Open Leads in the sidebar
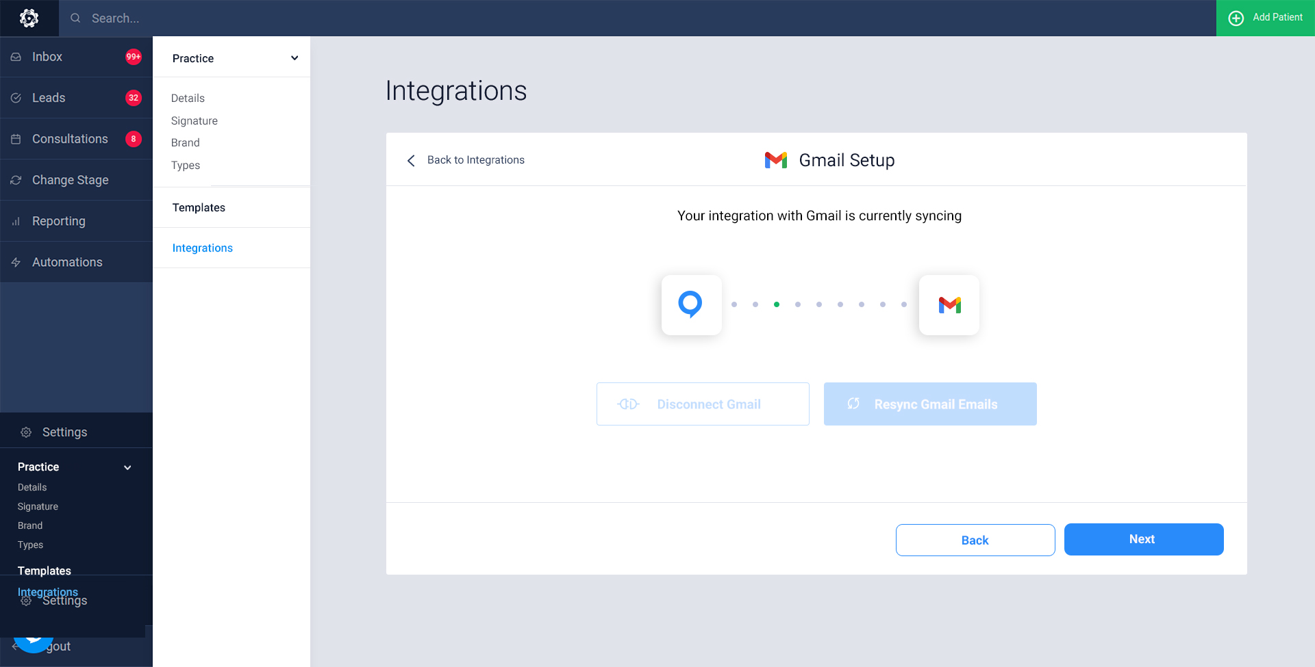The height and width of the screenshot is (667, 1315). coord(76,98)
